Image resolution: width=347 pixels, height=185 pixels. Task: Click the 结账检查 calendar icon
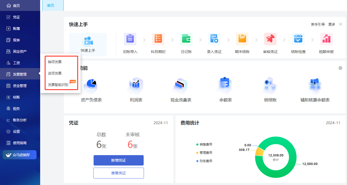coord(298,39)
